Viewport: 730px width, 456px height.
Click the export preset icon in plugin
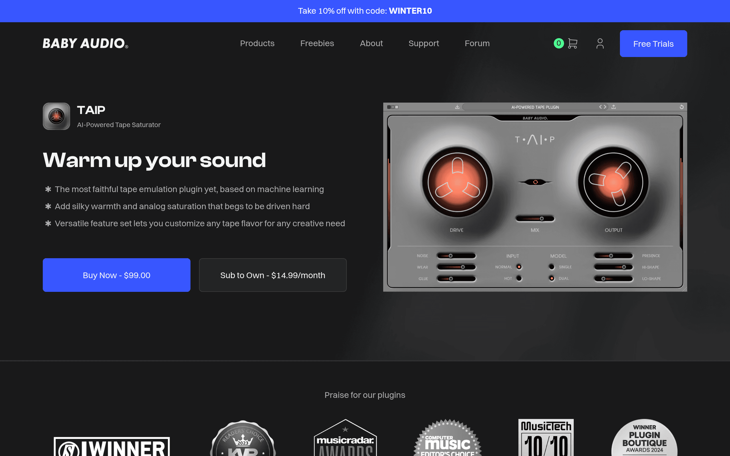tap(614, 107)
